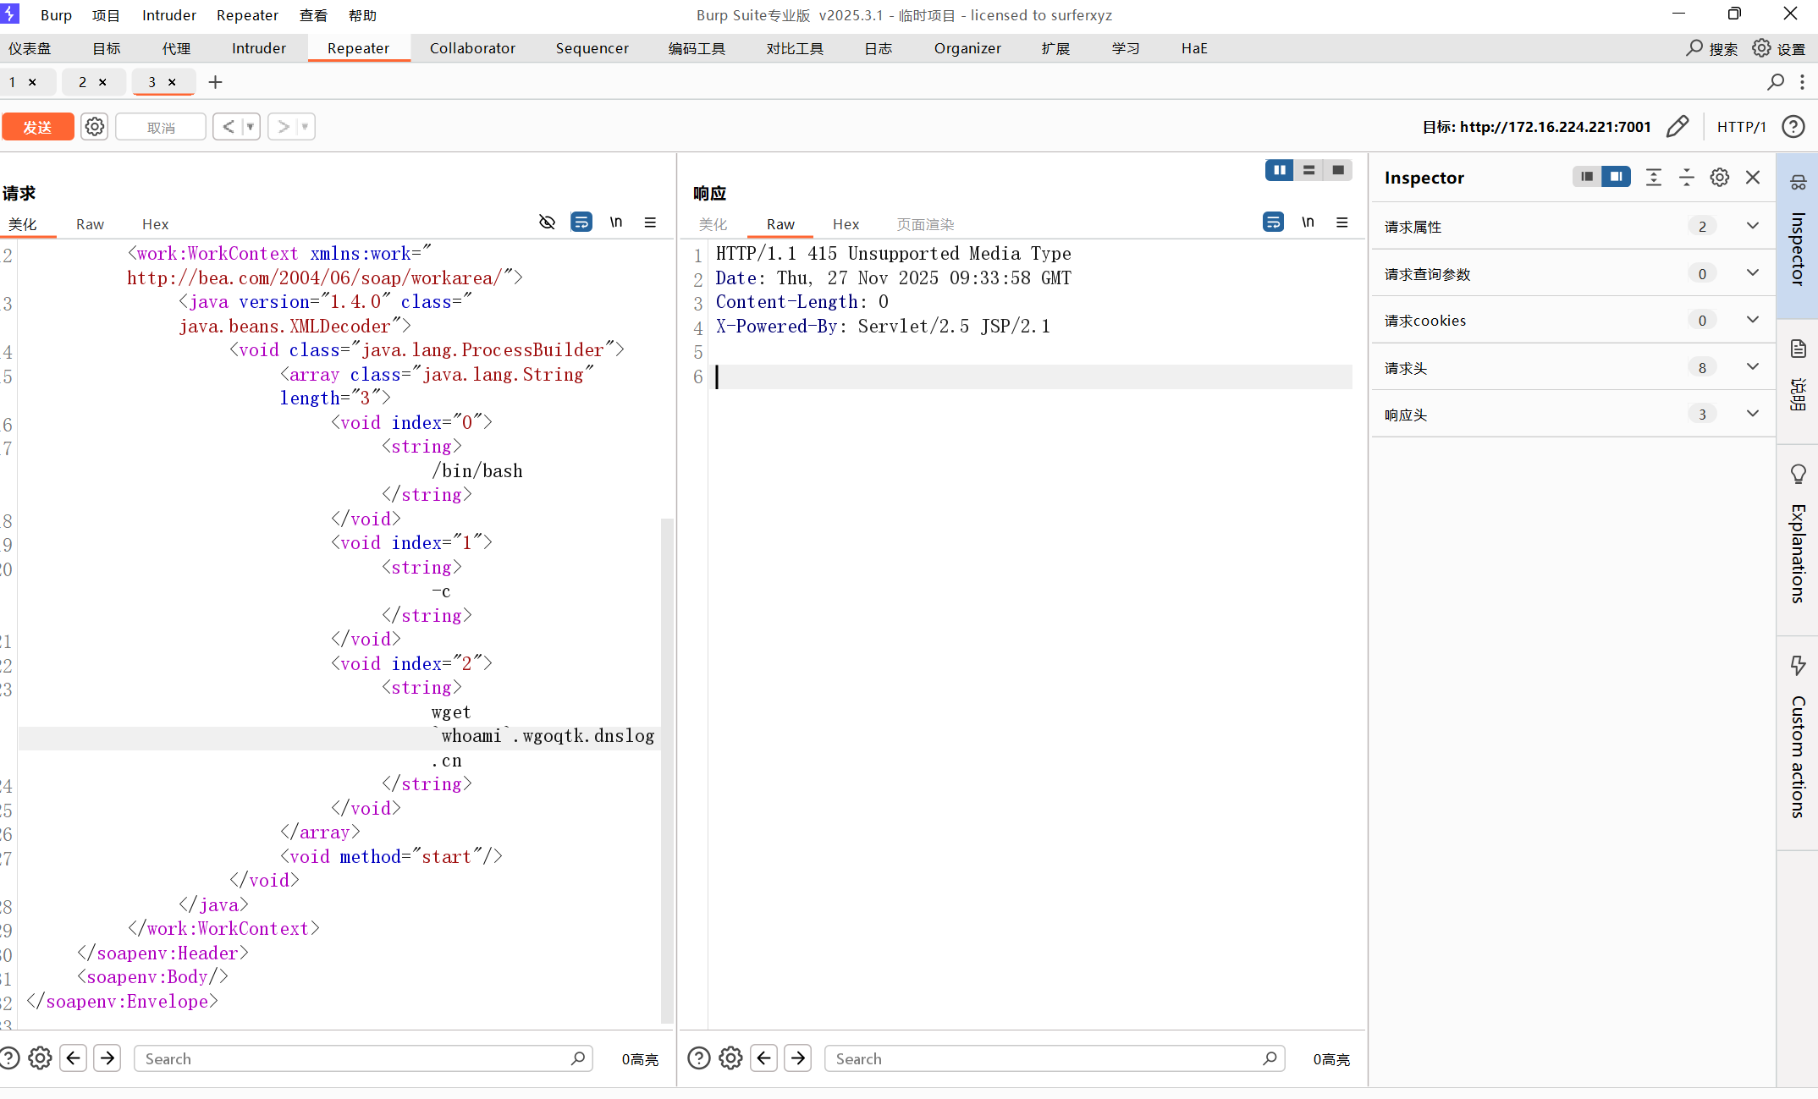Select the Hex tab in response panel
Screen dimensions: 1818x1099
(846, 224)
